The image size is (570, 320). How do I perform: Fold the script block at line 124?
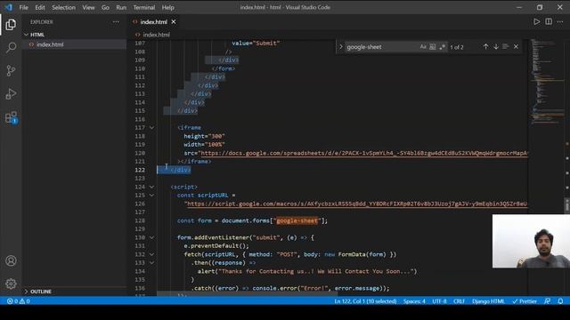pos(151,187)
